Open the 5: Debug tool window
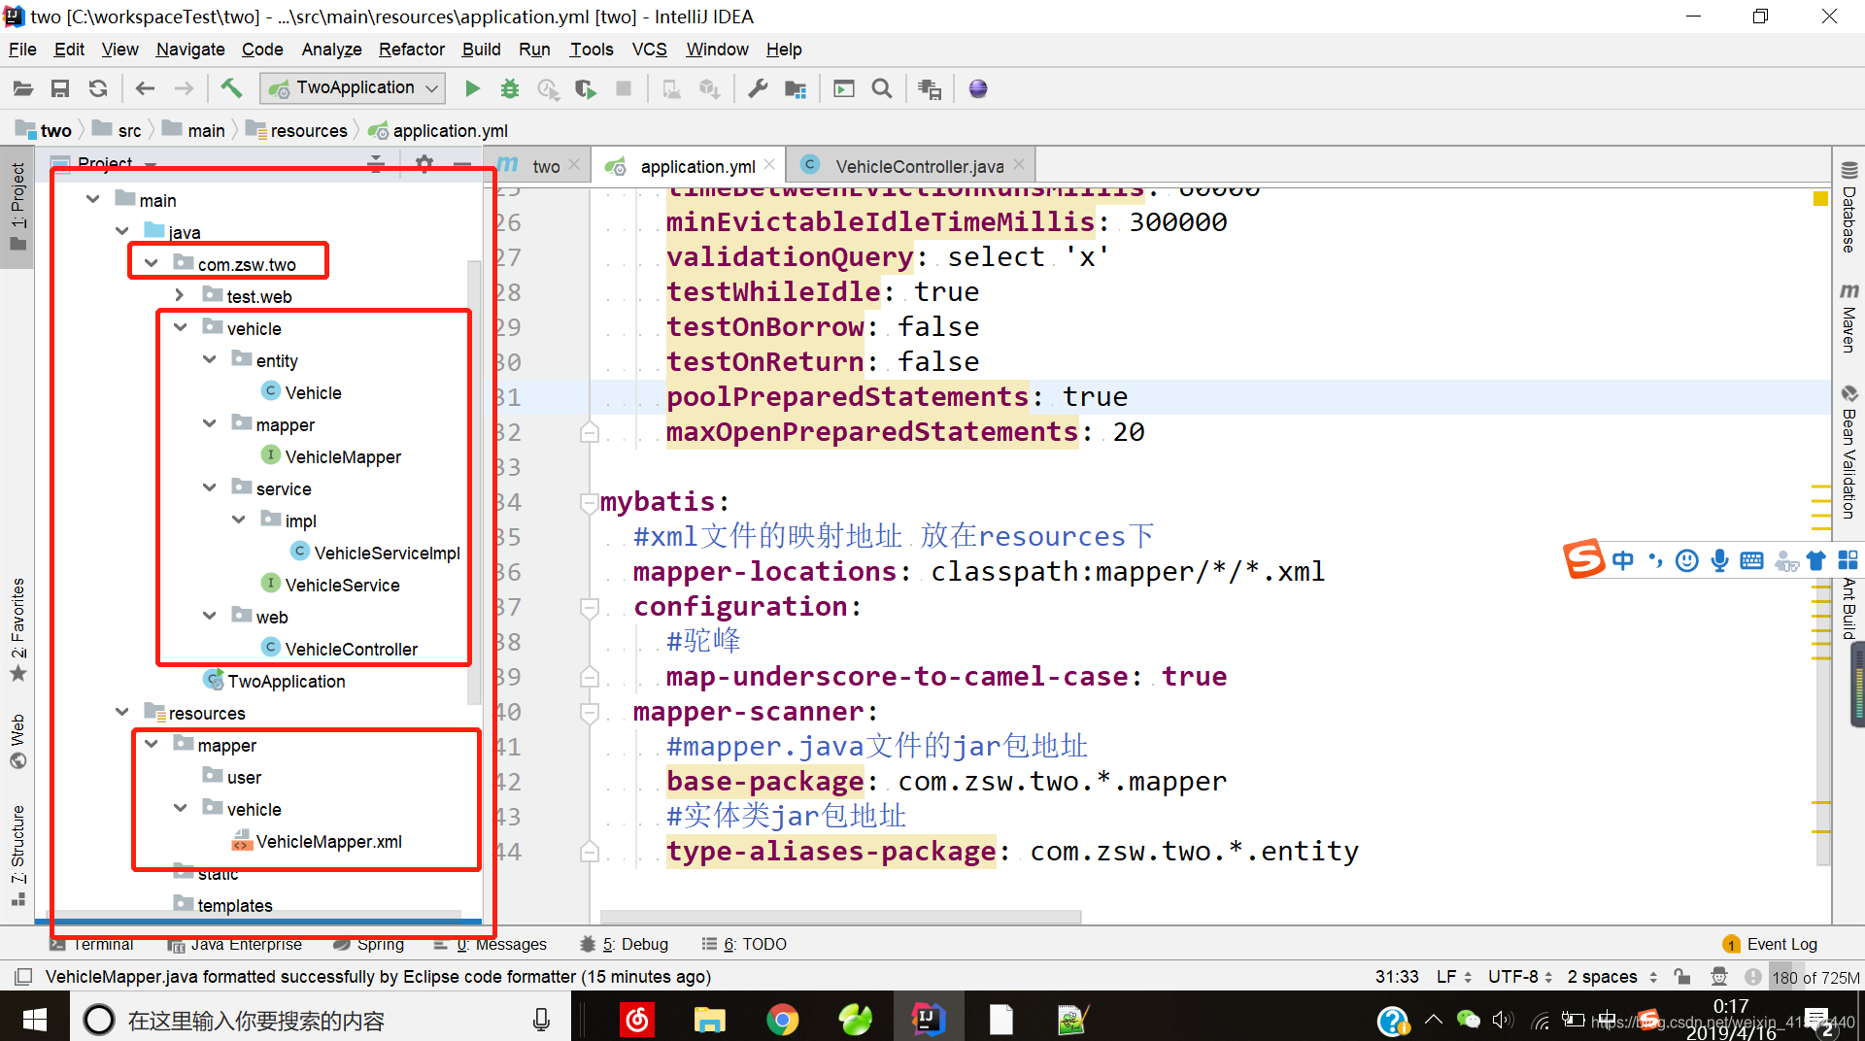This screenshot has width=1865, height=1041. pos(625,944)
